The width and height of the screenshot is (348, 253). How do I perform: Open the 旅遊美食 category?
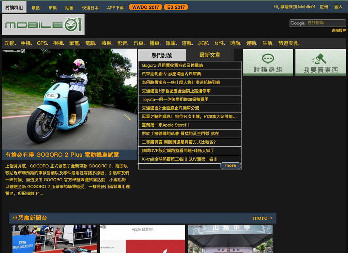(x=289, y=43)
